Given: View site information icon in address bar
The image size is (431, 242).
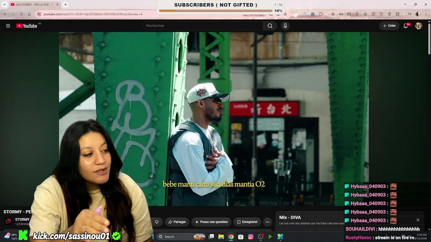Looking at the screenshot, I should (x=39, y=14).
